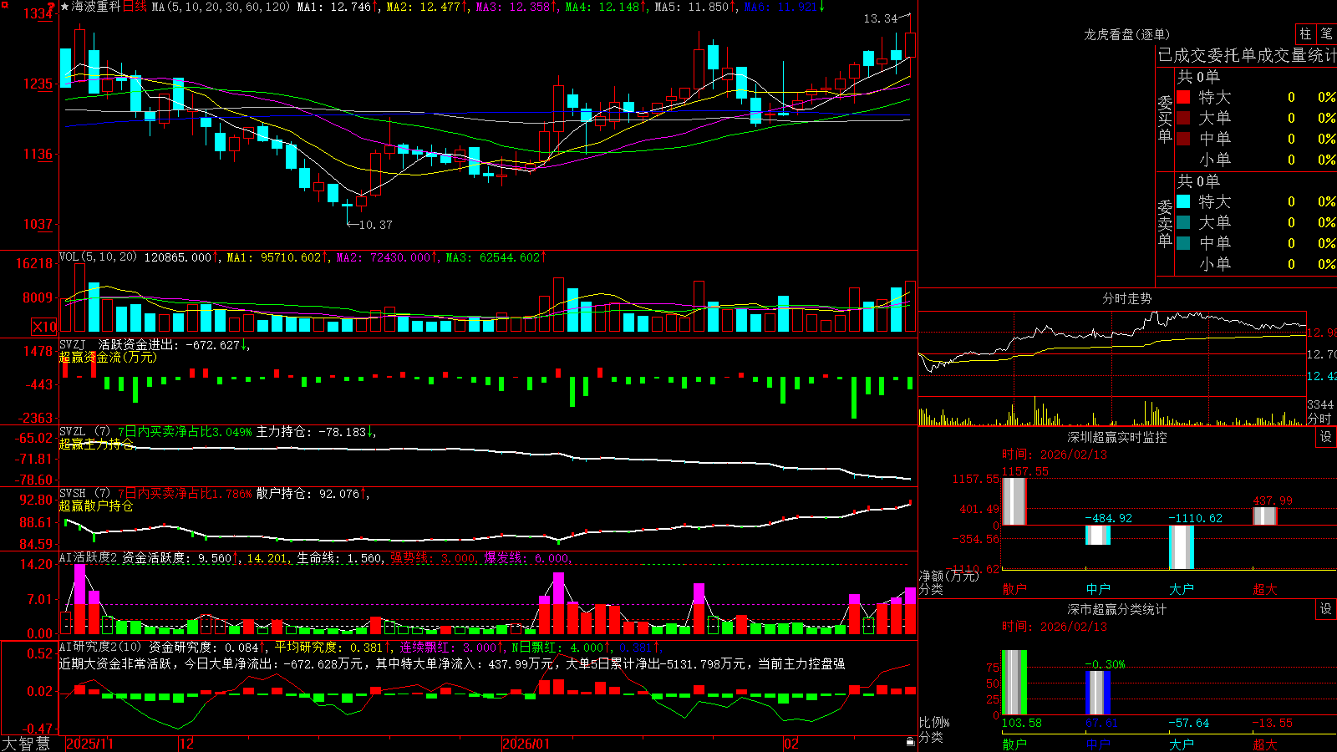Open settings 设 for 深市超赢分类统计
This screenshot has width=1337, height=752.
(x=1326, y=609)
